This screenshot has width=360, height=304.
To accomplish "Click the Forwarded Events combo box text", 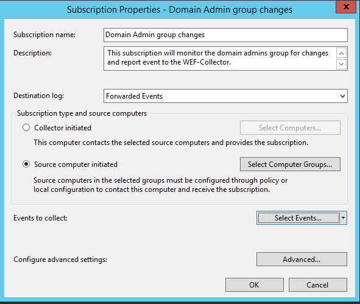I will tap(134, 96).
